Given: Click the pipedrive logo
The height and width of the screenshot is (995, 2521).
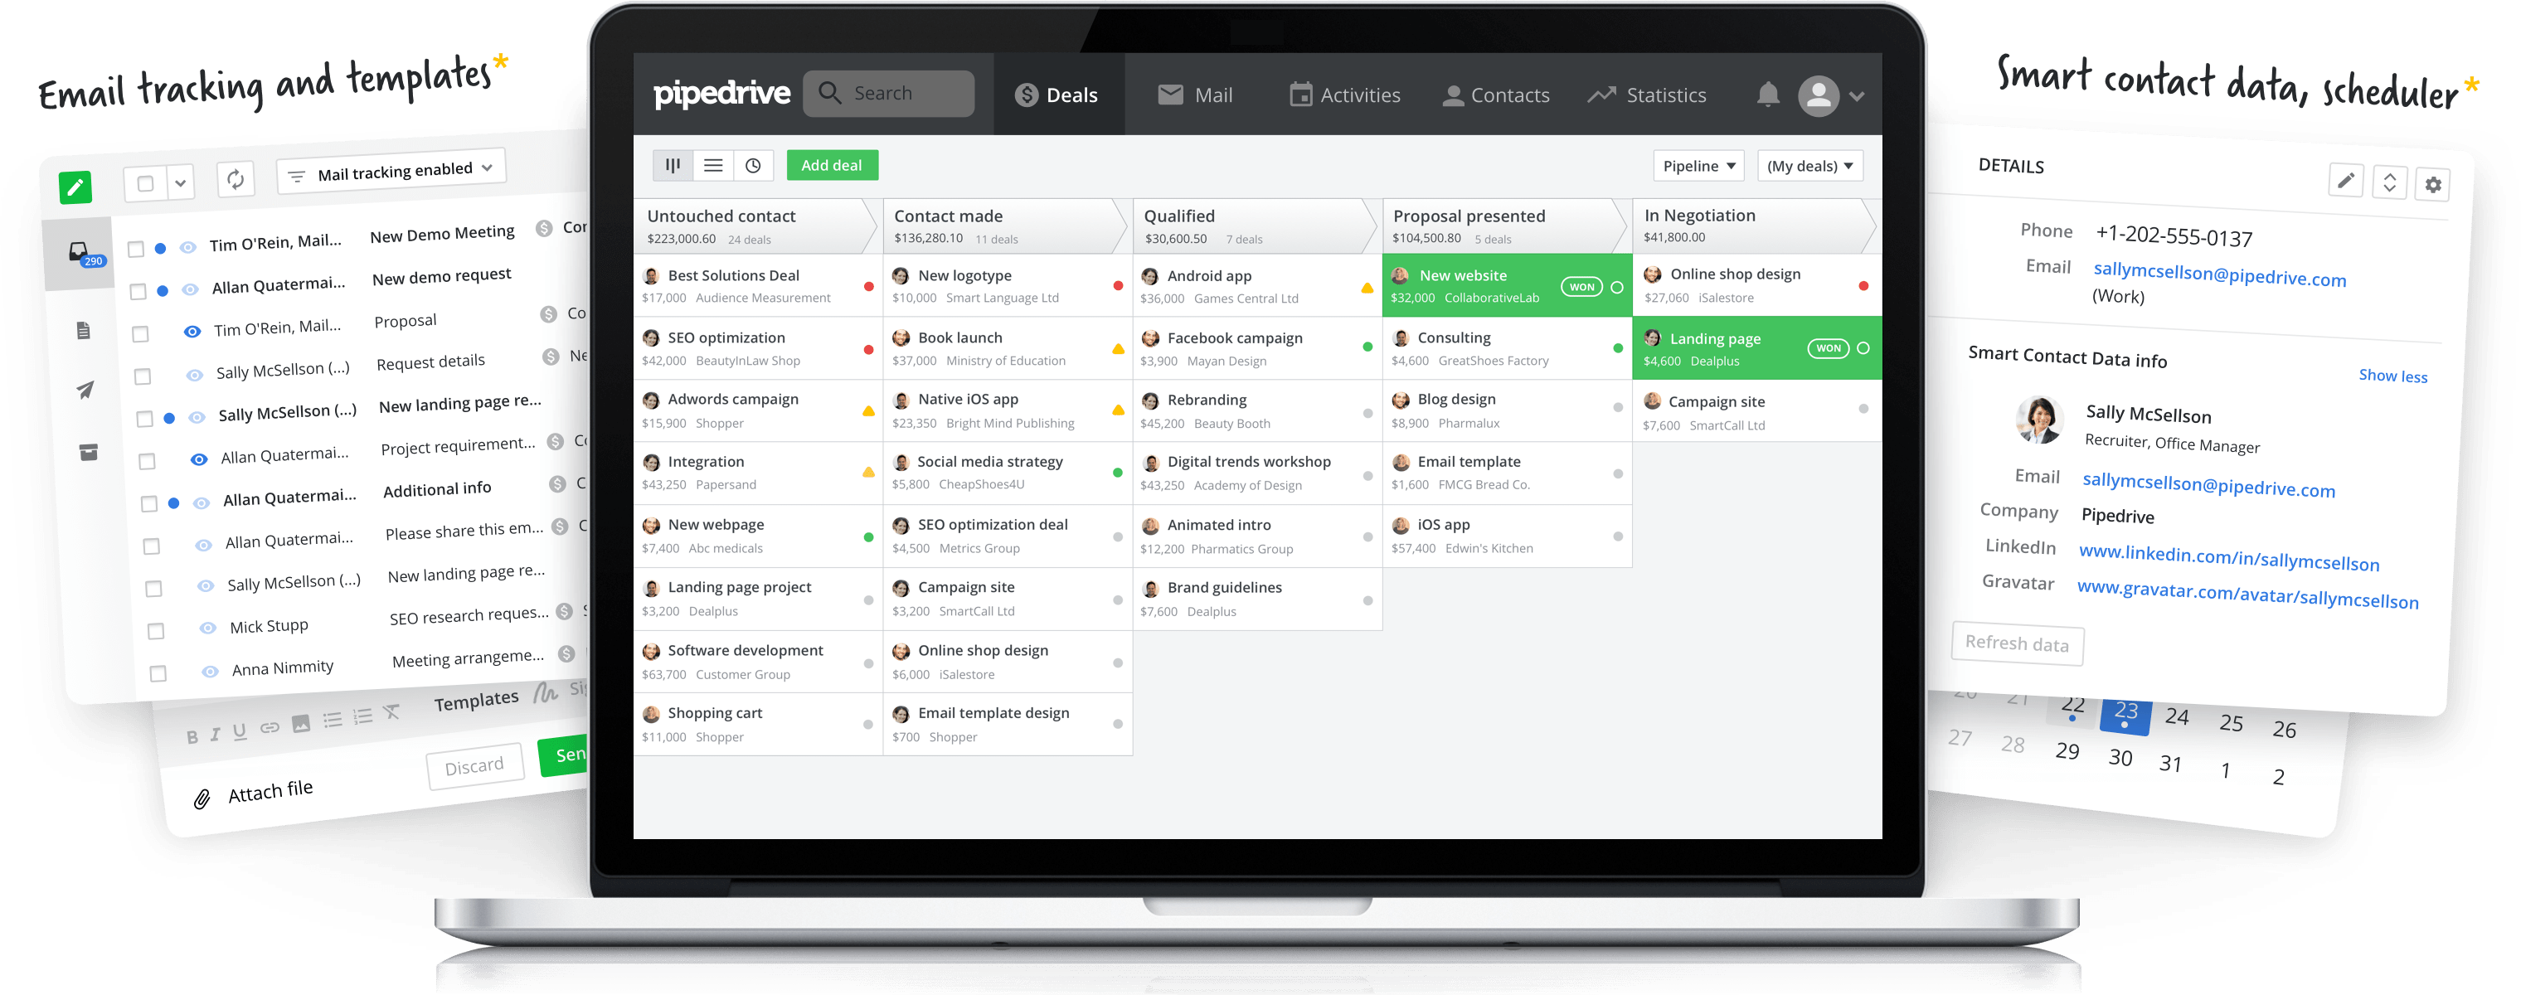Looking at the screenshot, I should coord(721,94).
